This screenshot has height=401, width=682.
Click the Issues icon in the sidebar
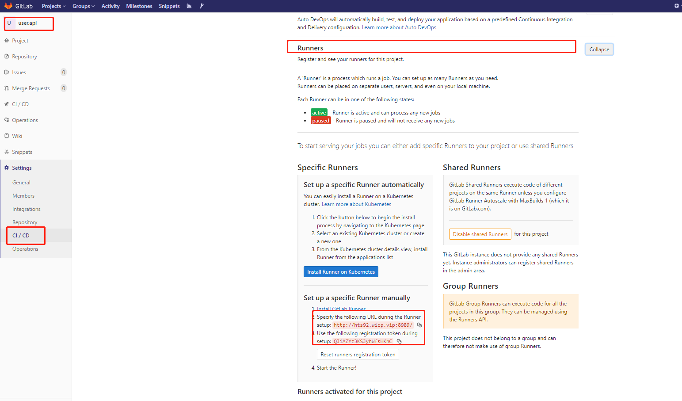point(7,72)
